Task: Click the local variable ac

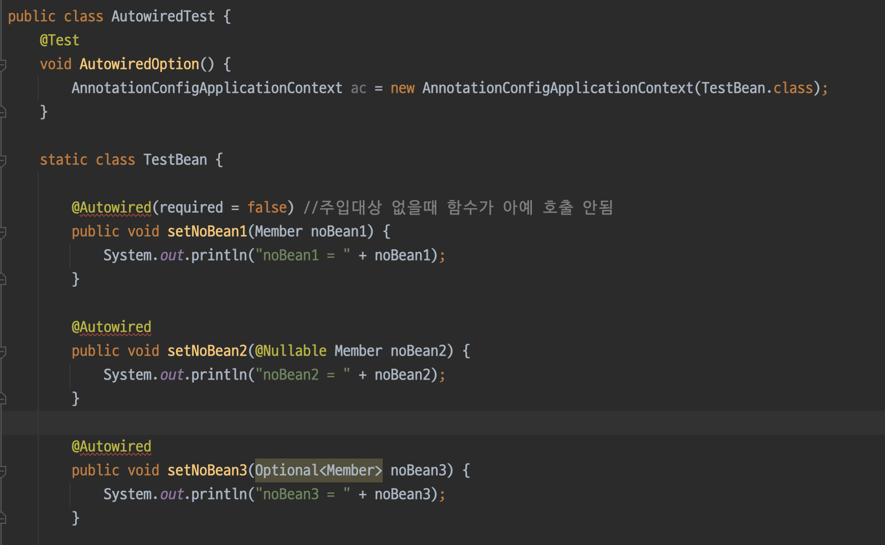Action: tap(358, 88)
